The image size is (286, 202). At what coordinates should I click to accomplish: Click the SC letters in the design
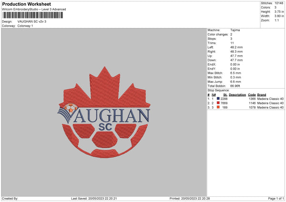pyautogui.click(x=105, y=127)
